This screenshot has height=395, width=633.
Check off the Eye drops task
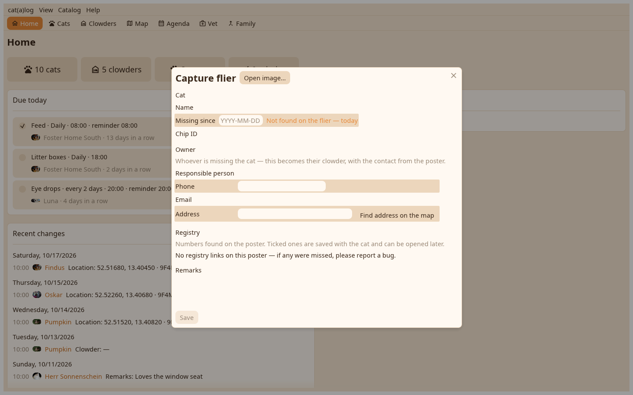click(22, 189)
